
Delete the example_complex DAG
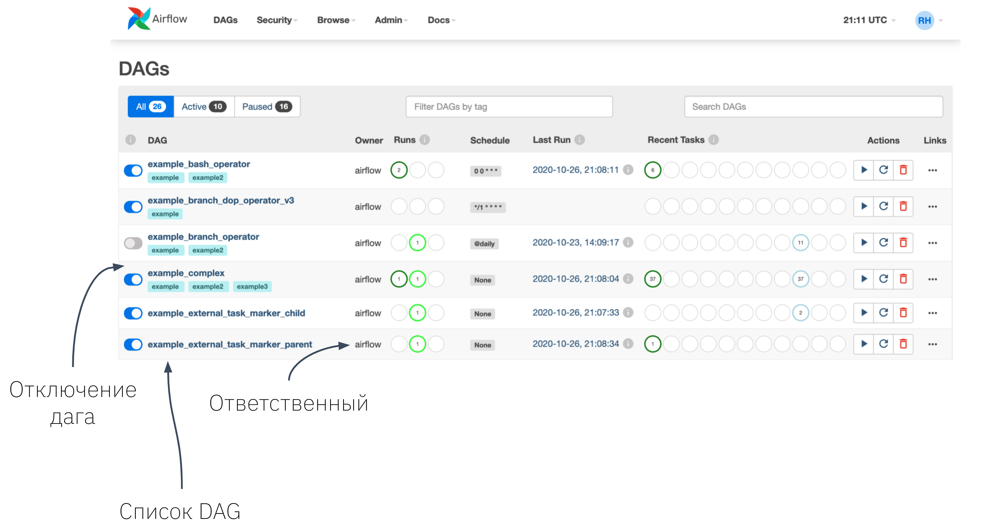[903, 279]
